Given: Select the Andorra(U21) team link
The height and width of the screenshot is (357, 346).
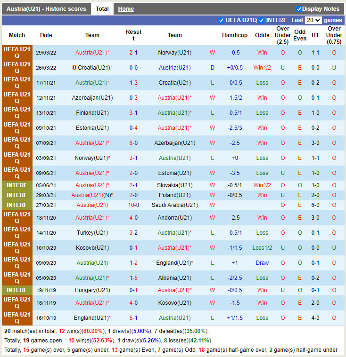Looking at the screenshot, I should pos(174,218).
